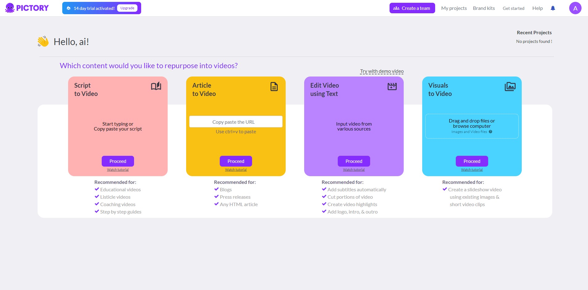Image resolution: width=588 pixels, height=290 pixels.
Task: Click the 'Edit Video using Text' card title
Action: tap(325, 89)
